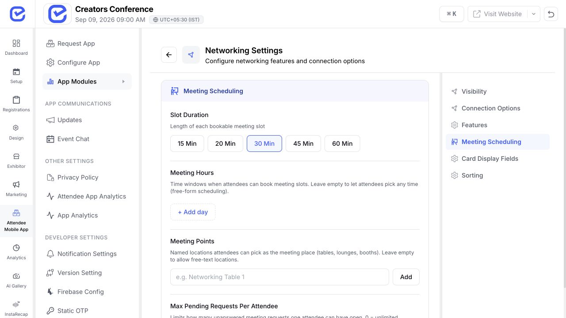Screen dimensions: 566x318
Task: Click + Add day for meeting hours
Action: coord(193,212)
